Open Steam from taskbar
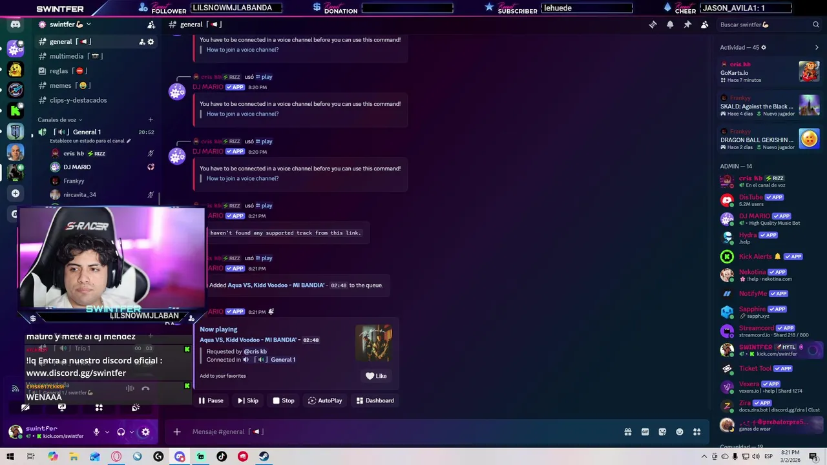 tap(264, 457)
